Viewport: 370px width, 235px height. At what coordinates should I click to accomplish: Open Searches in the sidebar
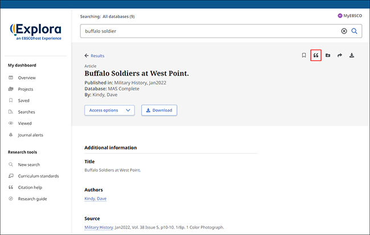coord(26,112)
